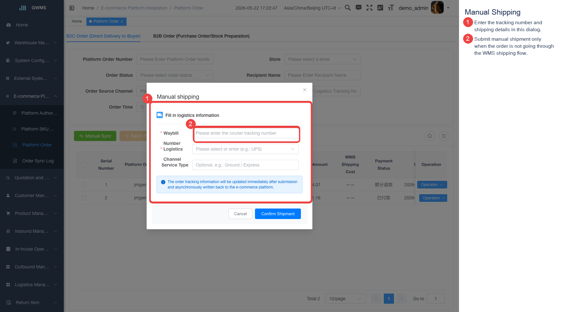Open the 10/page page size dropdown
This screenshot has width=561, height=312.
[345, 299]
